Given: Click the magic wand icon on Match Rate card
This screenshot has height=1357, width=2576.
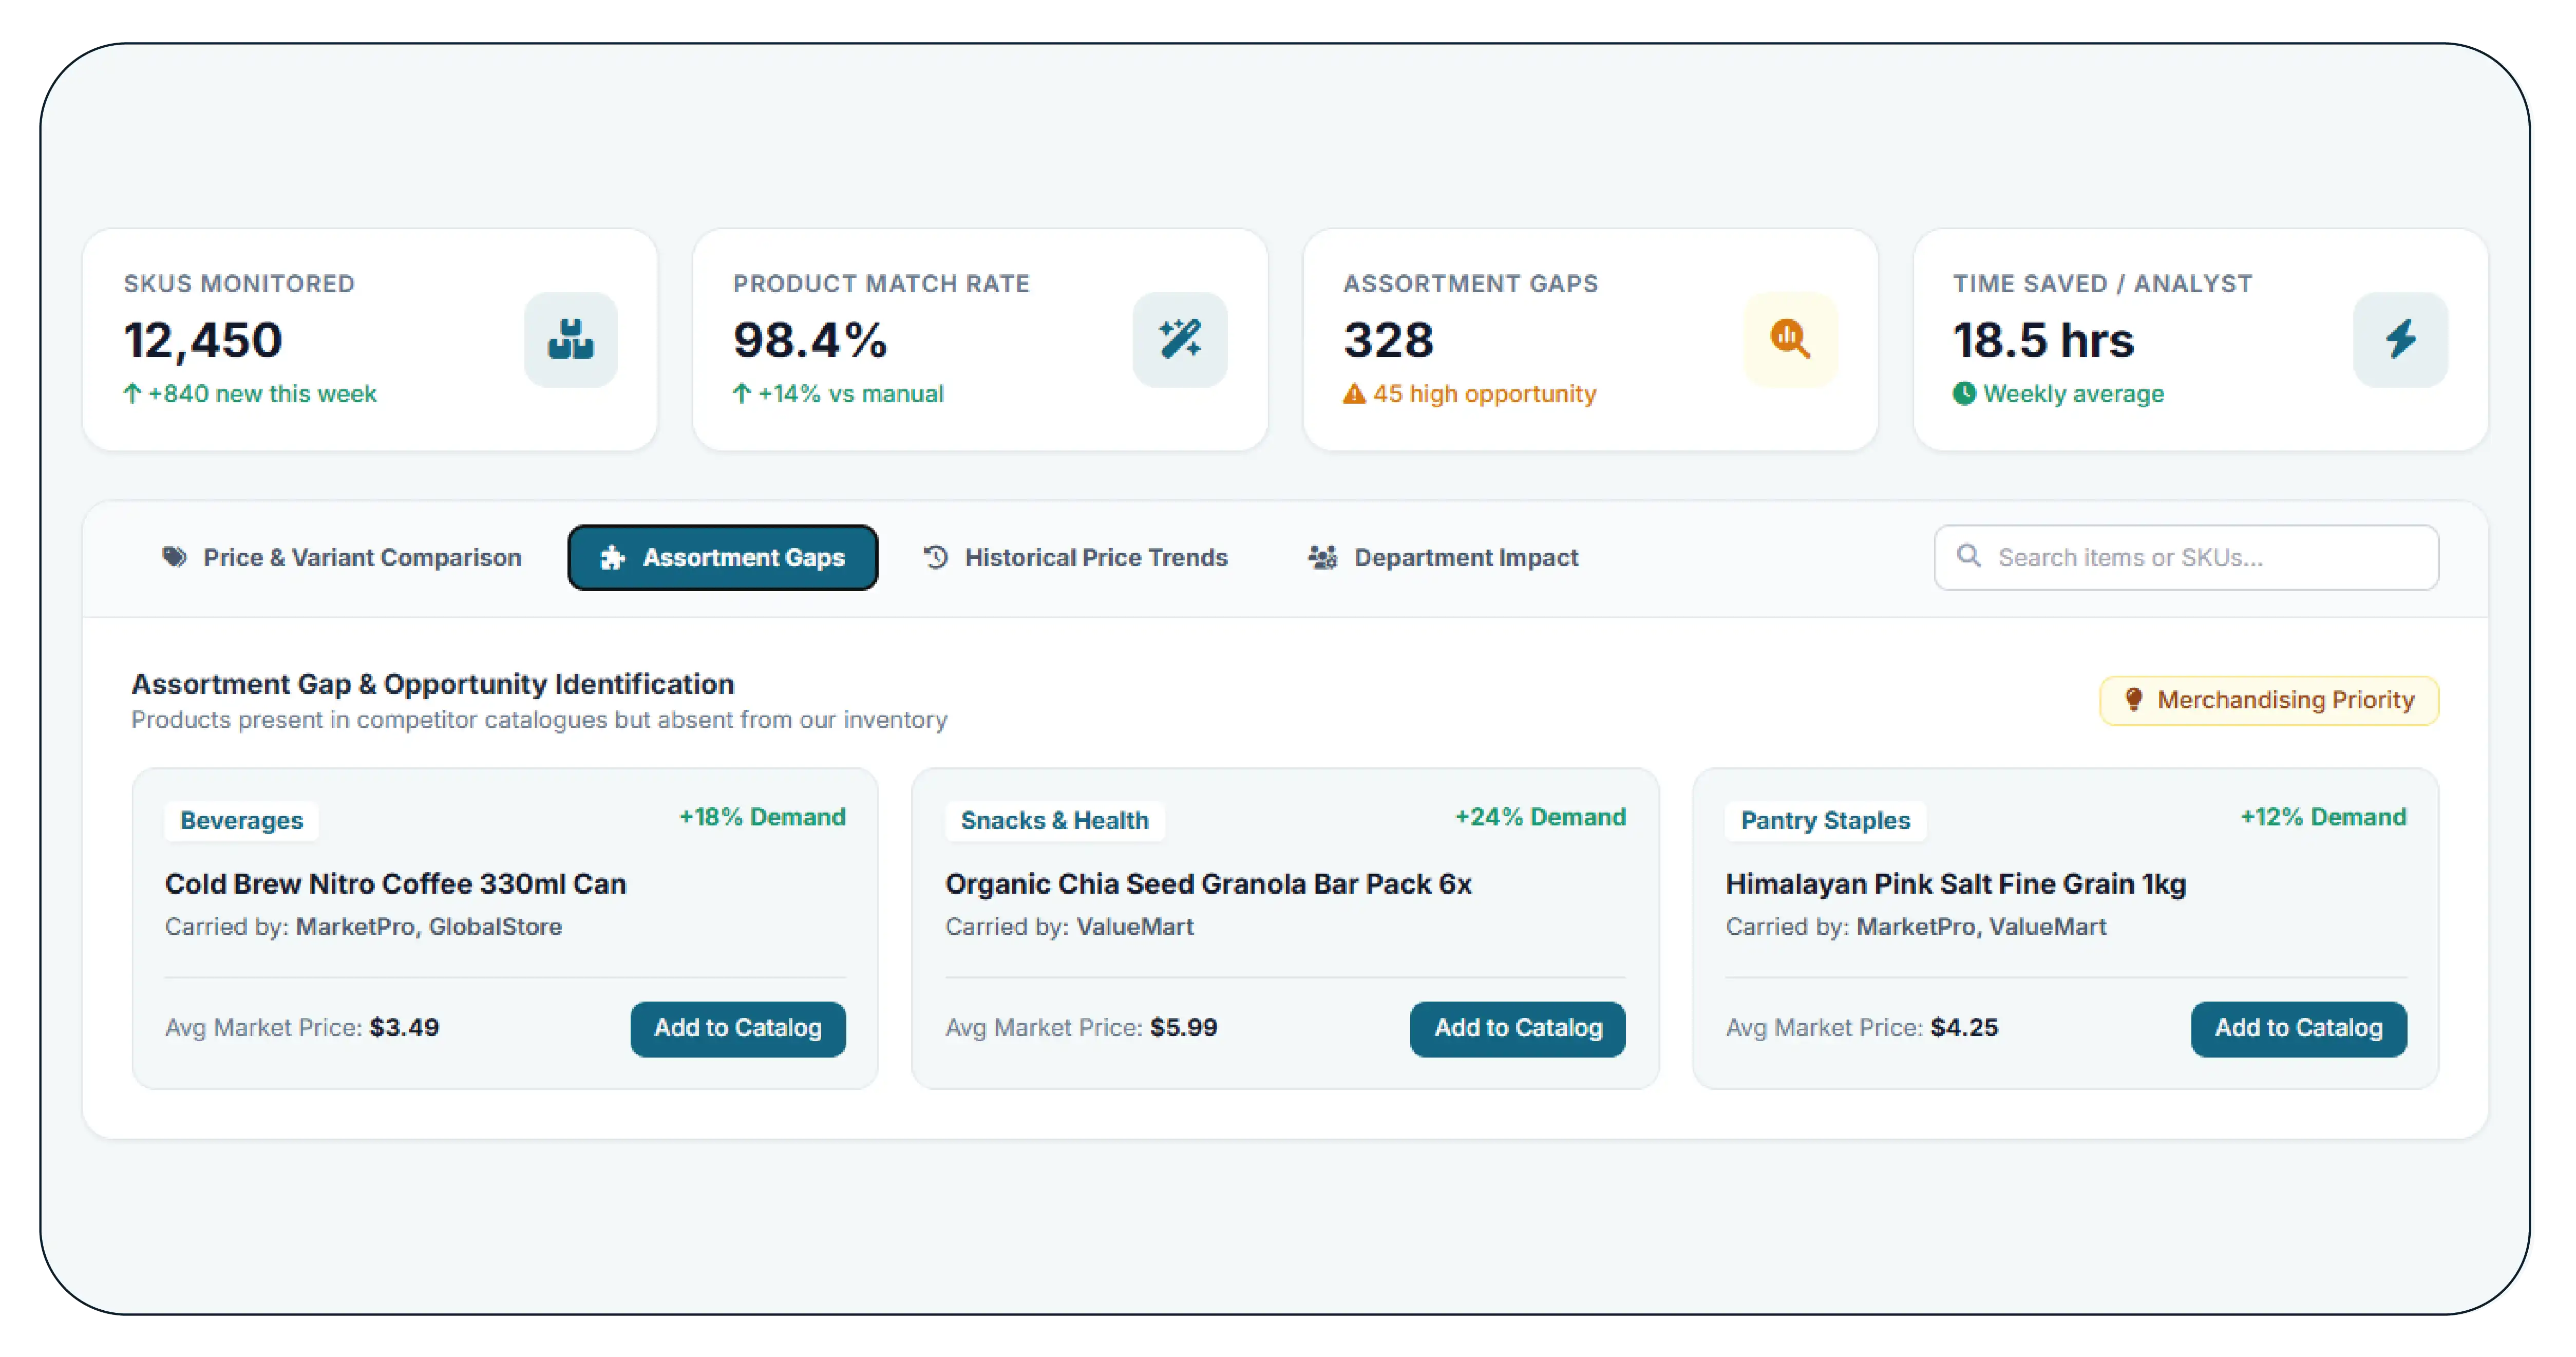Looking at the screenshot, I should 1180,340.
